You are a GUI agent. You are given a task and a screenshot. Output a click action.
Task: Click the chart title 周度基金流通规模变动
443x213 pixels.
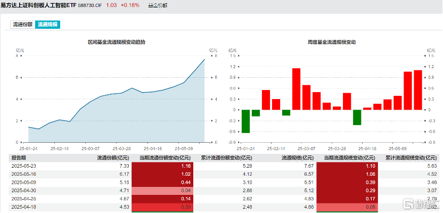click(331, 42)
